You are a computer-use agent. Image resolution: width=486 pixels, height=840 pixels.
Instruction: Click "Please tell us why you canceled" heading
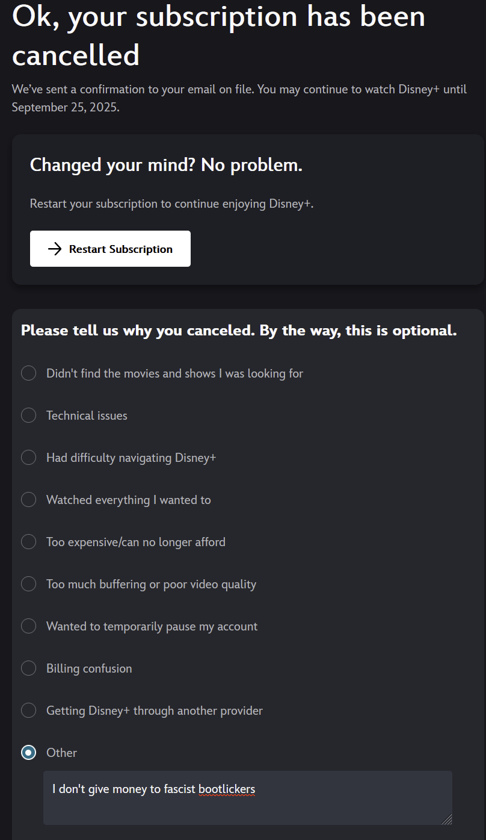click(x=239, y=331)
